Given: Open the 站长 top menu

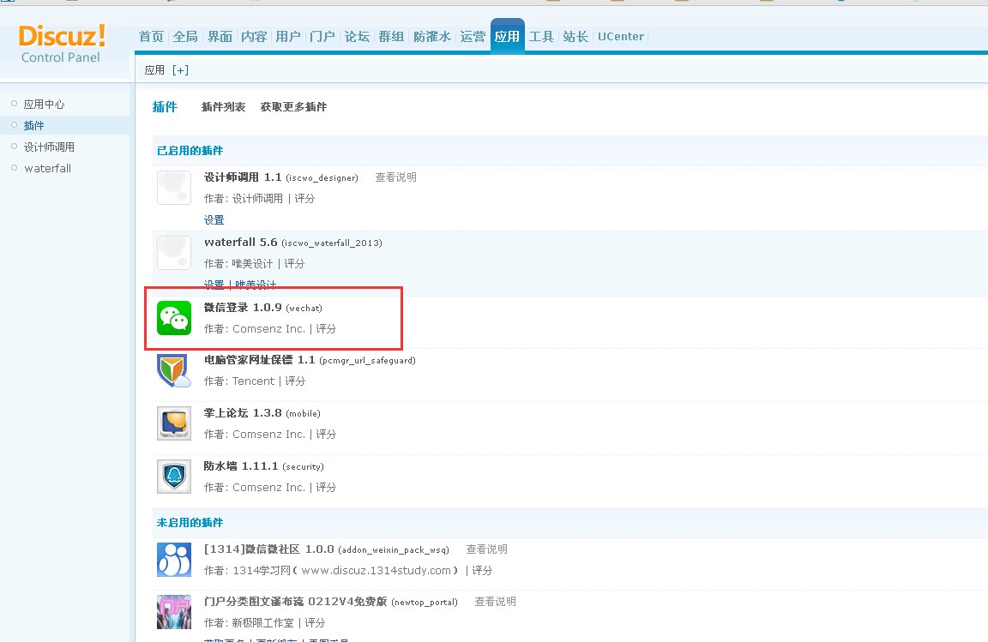Looking at the screenshot, I should point(575,37).
